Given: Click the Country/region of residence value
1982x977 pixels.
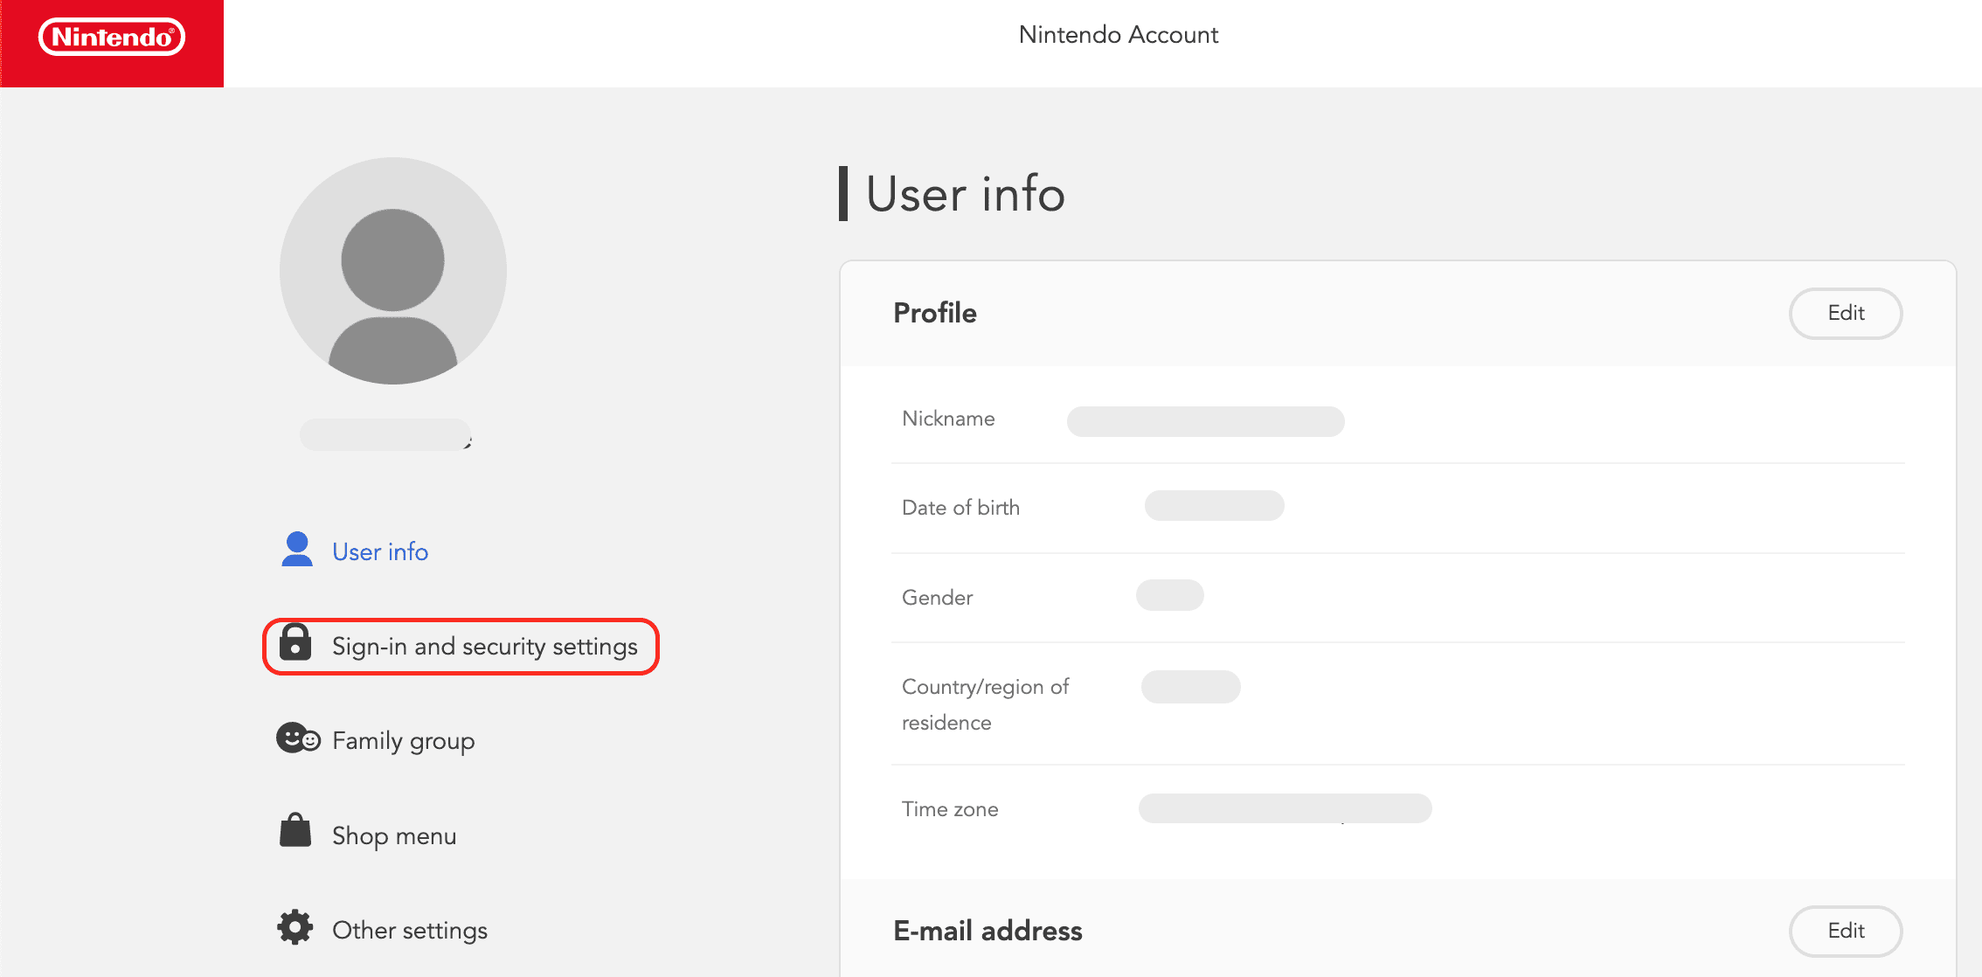Looking at the screenshot, I should pos(1190,687).
